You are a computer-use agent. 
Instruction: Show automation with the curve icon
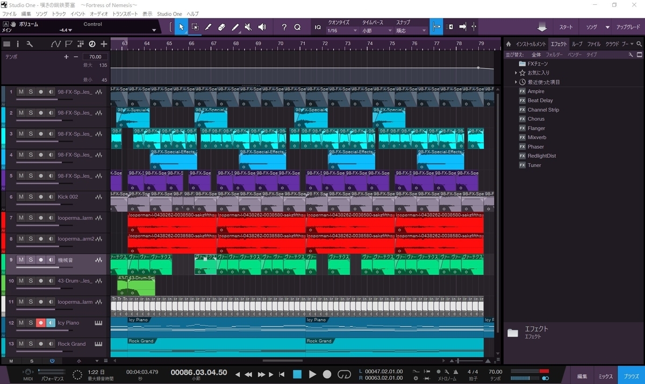click(57, 44)
